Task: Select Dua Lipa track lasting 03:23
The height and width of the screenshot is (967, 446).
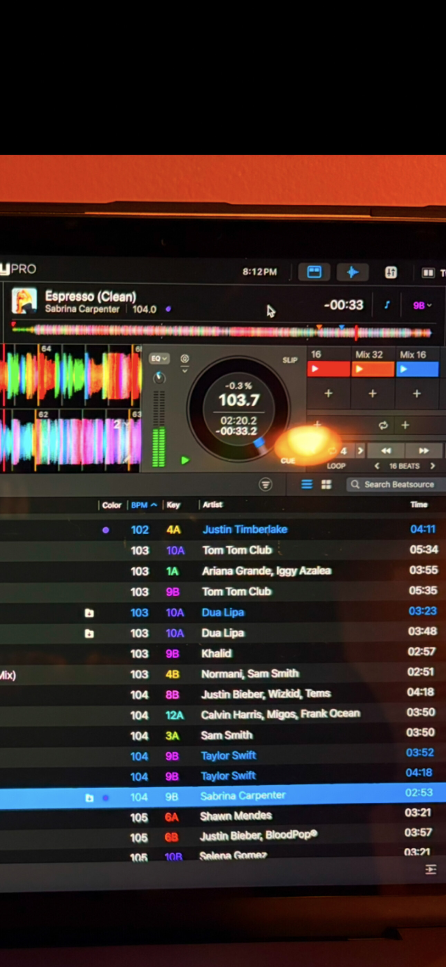Action: (x=223, y=612)
